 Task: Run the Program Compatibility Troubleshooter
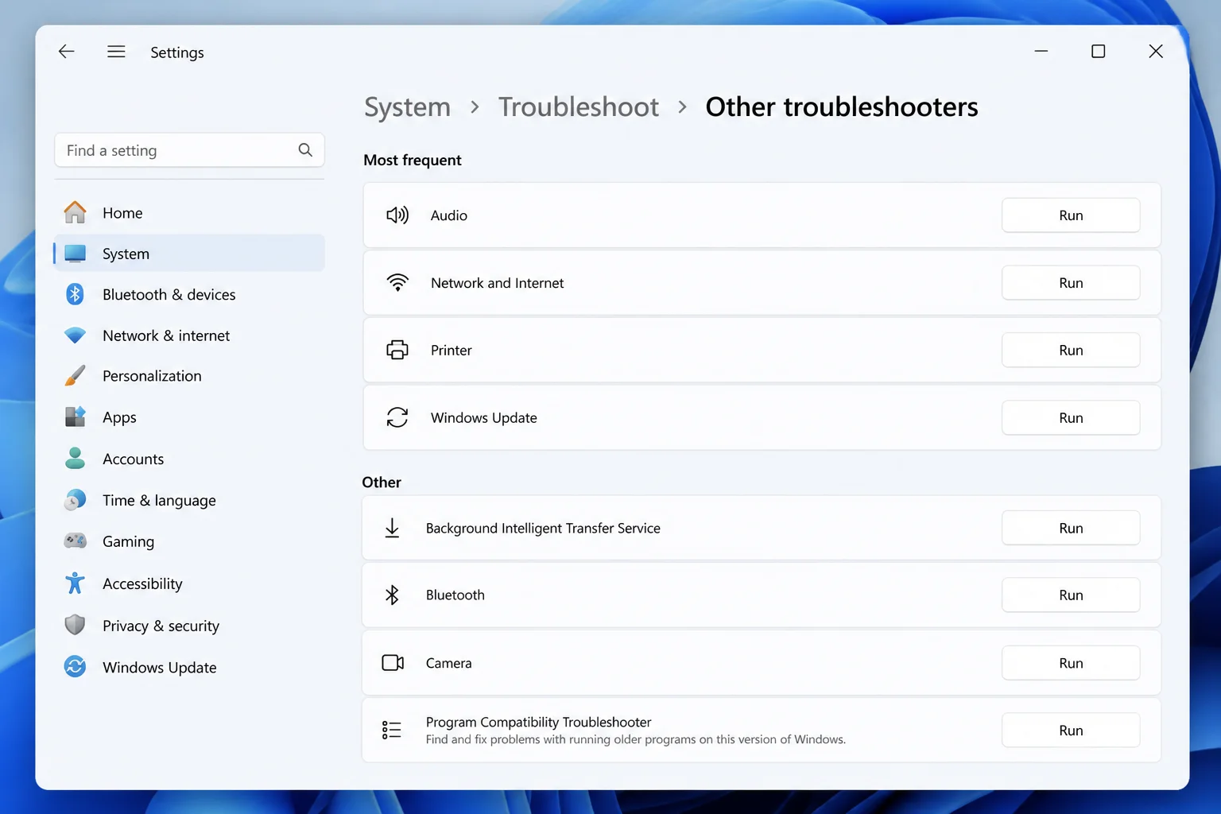pos(1071,731)
